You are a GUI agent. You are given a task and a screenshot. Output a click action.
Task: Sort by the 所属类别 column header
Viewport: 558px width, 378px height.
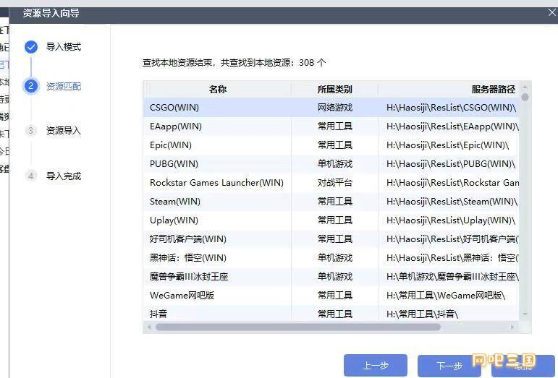point(334,89)
